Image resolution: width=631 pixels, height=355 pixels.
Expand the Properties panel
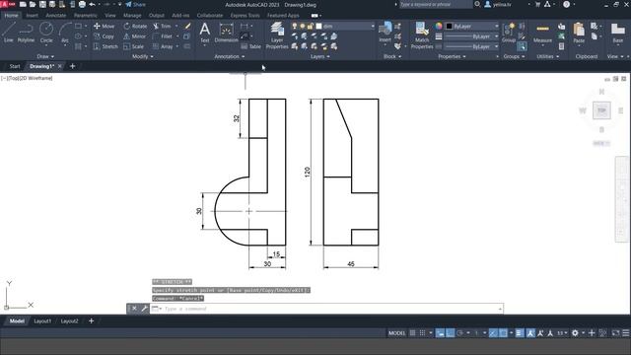452,56
